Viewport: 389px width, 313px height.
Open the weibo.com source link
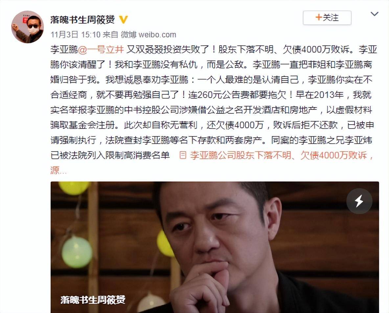coord(157,35)
